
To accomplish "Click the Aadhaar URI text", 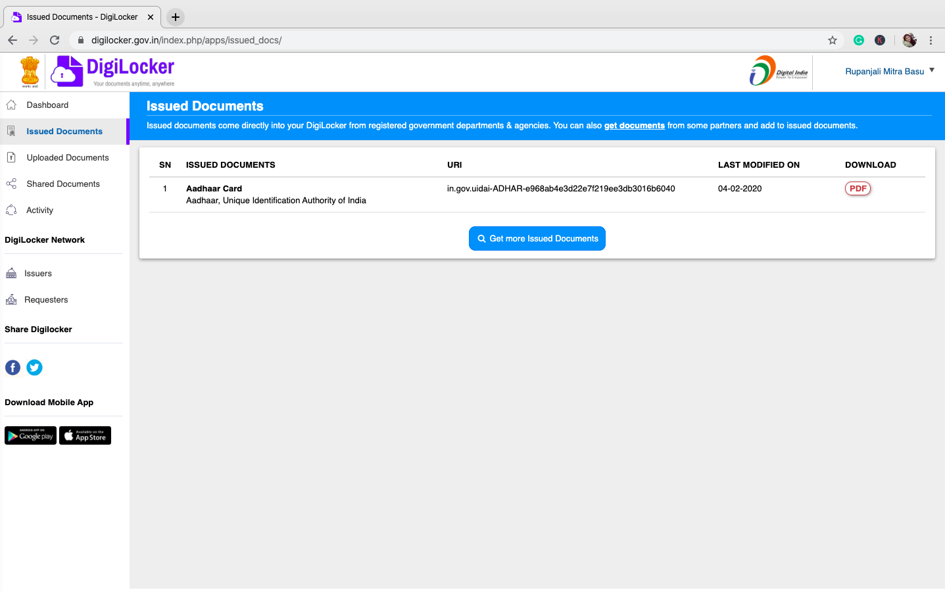I will click(x=561, y=189).
